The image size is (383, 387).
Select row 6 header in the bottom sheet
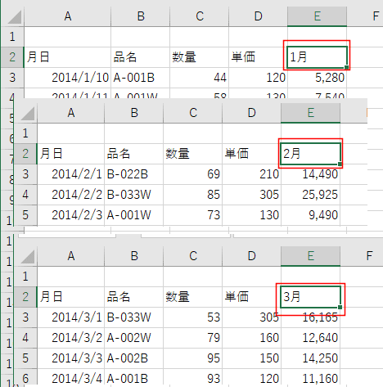tap(25, 378)
